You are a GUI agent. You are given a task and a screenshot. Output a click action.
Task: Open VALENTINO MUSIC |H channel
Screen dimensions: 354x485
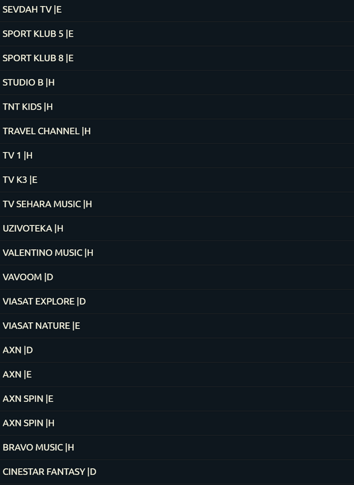(177, 253)
